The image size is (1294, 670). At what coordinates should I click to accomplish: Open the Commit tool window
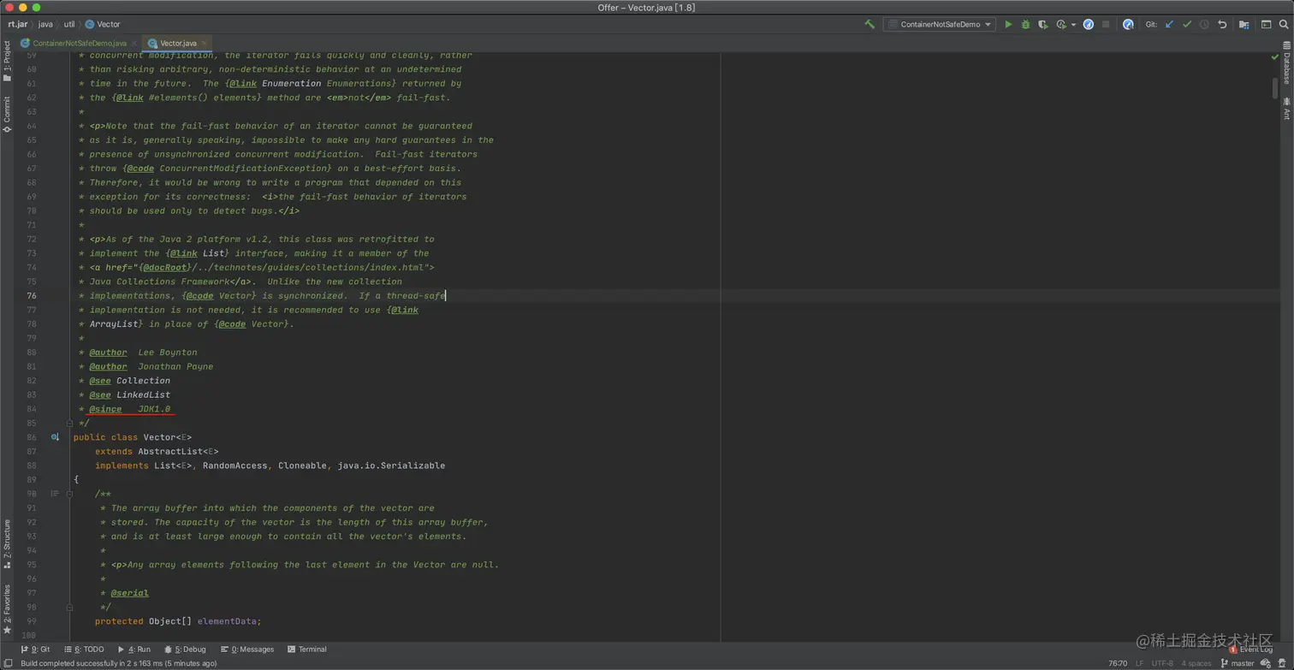click(7, 113)
